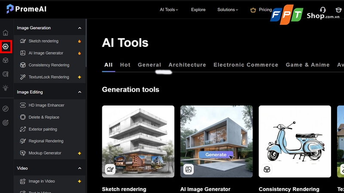
Task: Switch to the General tab
Action: pos(149,65)
